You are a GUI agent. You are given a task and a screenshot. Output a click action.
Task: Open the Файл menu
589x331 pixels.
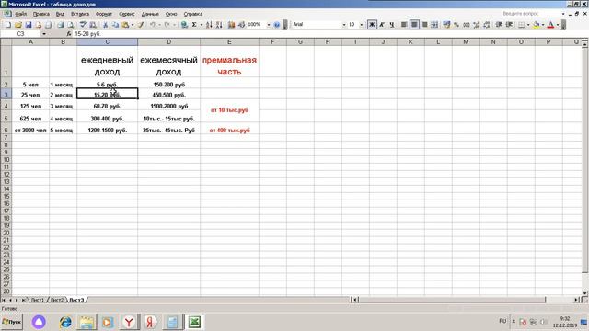(x=21, y=14)
